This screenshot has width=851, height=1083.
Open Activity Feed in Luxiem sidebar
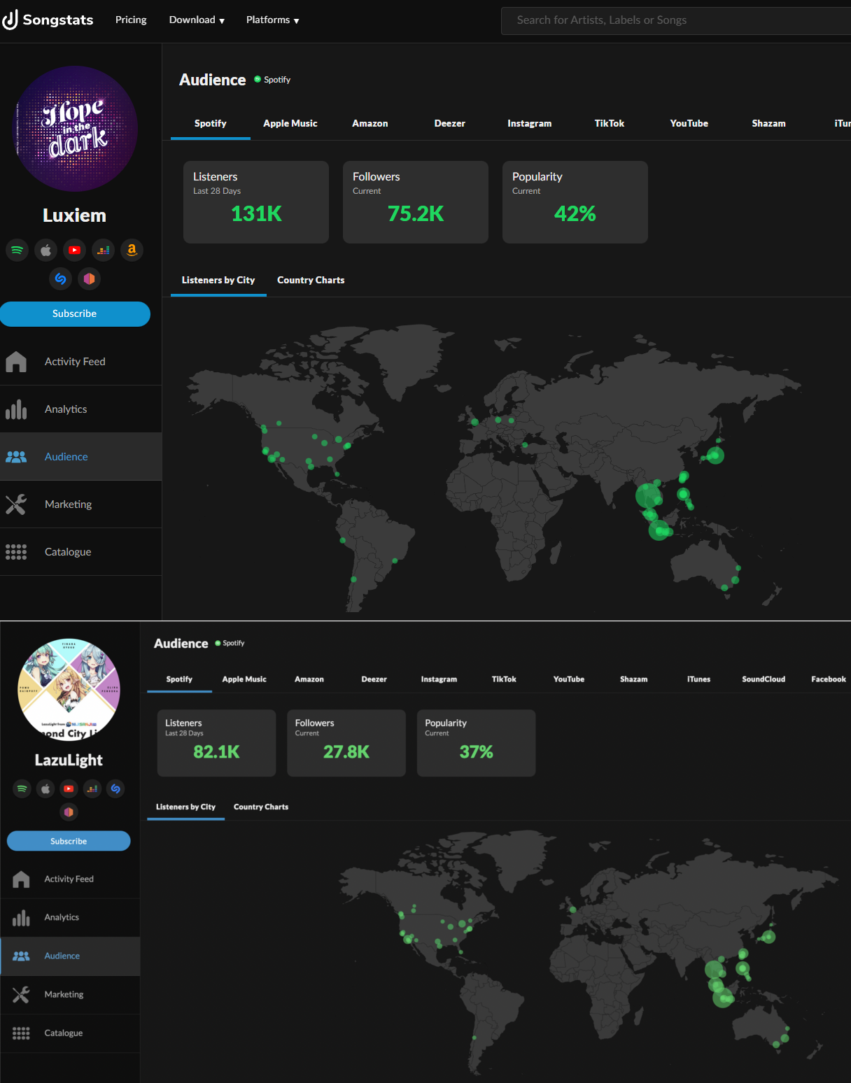(x=80, y=362)
